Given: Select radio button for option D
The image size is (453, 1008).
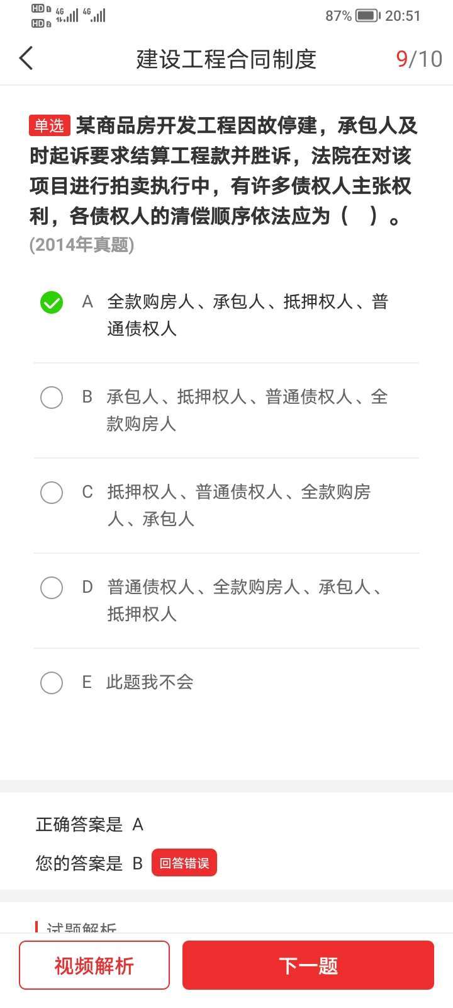Looking at the screenshot, I should coord(52,588).
